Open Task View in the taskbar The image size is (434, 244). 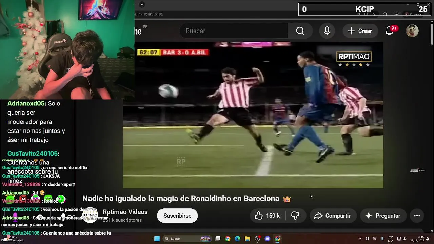[218, 239]
